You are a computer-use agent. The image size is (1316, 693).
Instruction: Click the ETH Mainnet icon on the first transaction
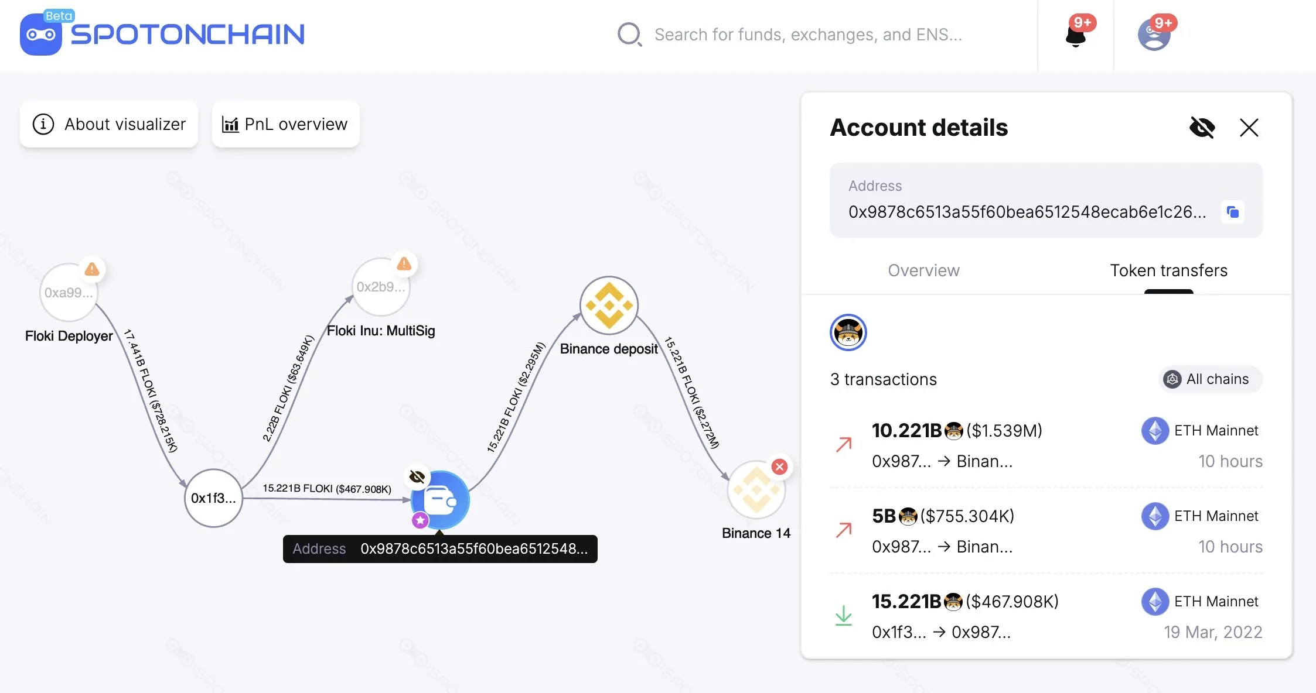[x=1155, y=430]
